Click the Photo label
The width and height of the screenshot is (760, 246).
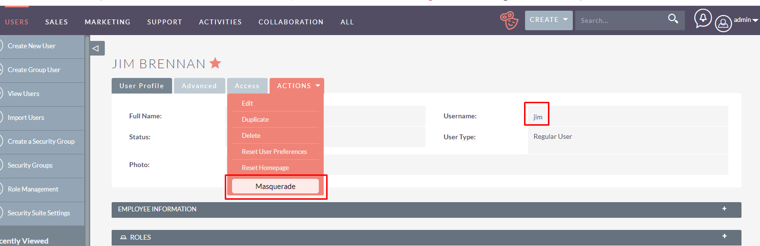(139, 165)
